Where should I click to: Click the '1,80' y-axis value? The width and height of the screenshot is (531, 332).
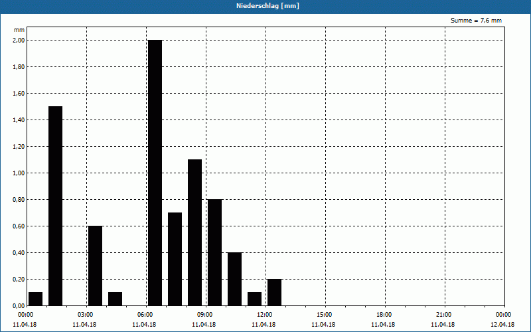tap(19, 67)
